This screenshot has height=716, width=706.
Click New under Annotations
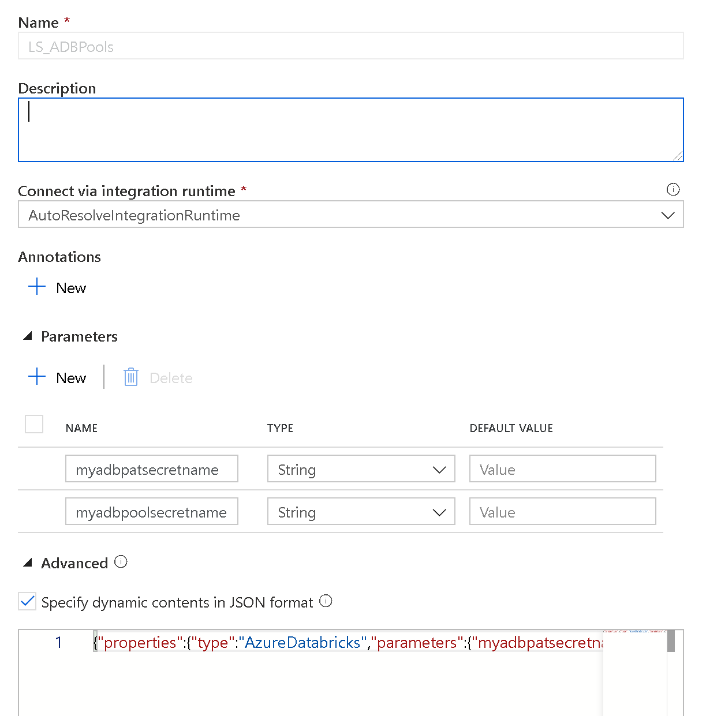70,287
